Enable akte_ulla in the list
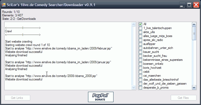The image size is (201, 105). tap(141, 32)
